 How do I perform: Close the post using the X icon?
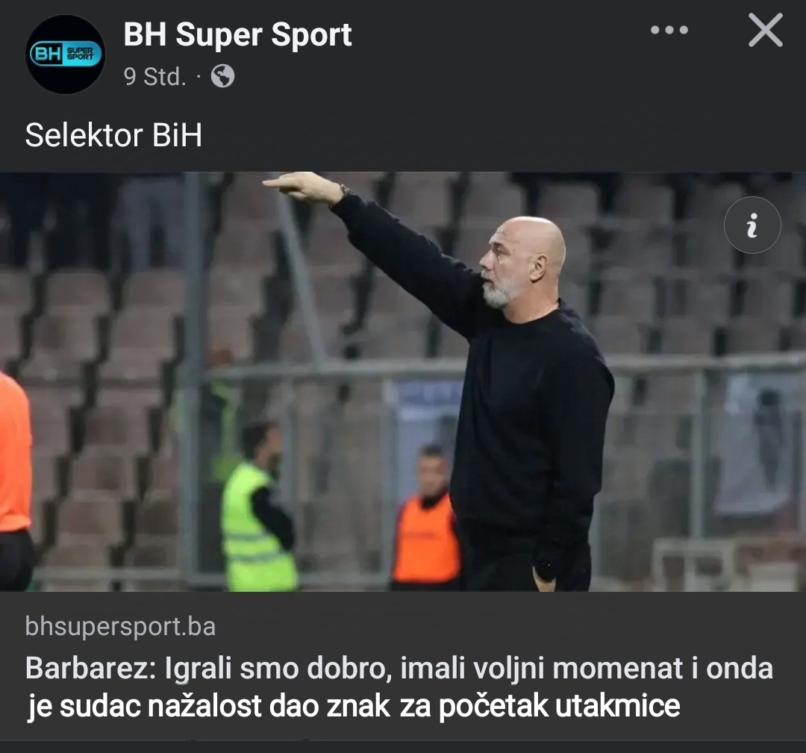pos(766,31)
